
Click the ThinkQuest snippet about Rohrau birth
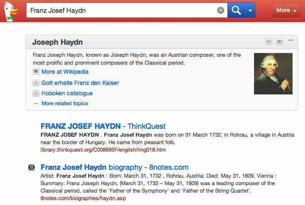(x=167, y=139)
